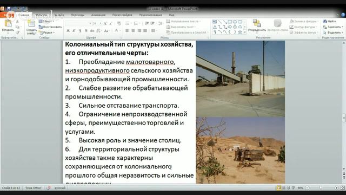The width and height of the screenshot is (346, 195).
Task: Open Выровнять текст dropdown
Action: click(x=182, y=27)
